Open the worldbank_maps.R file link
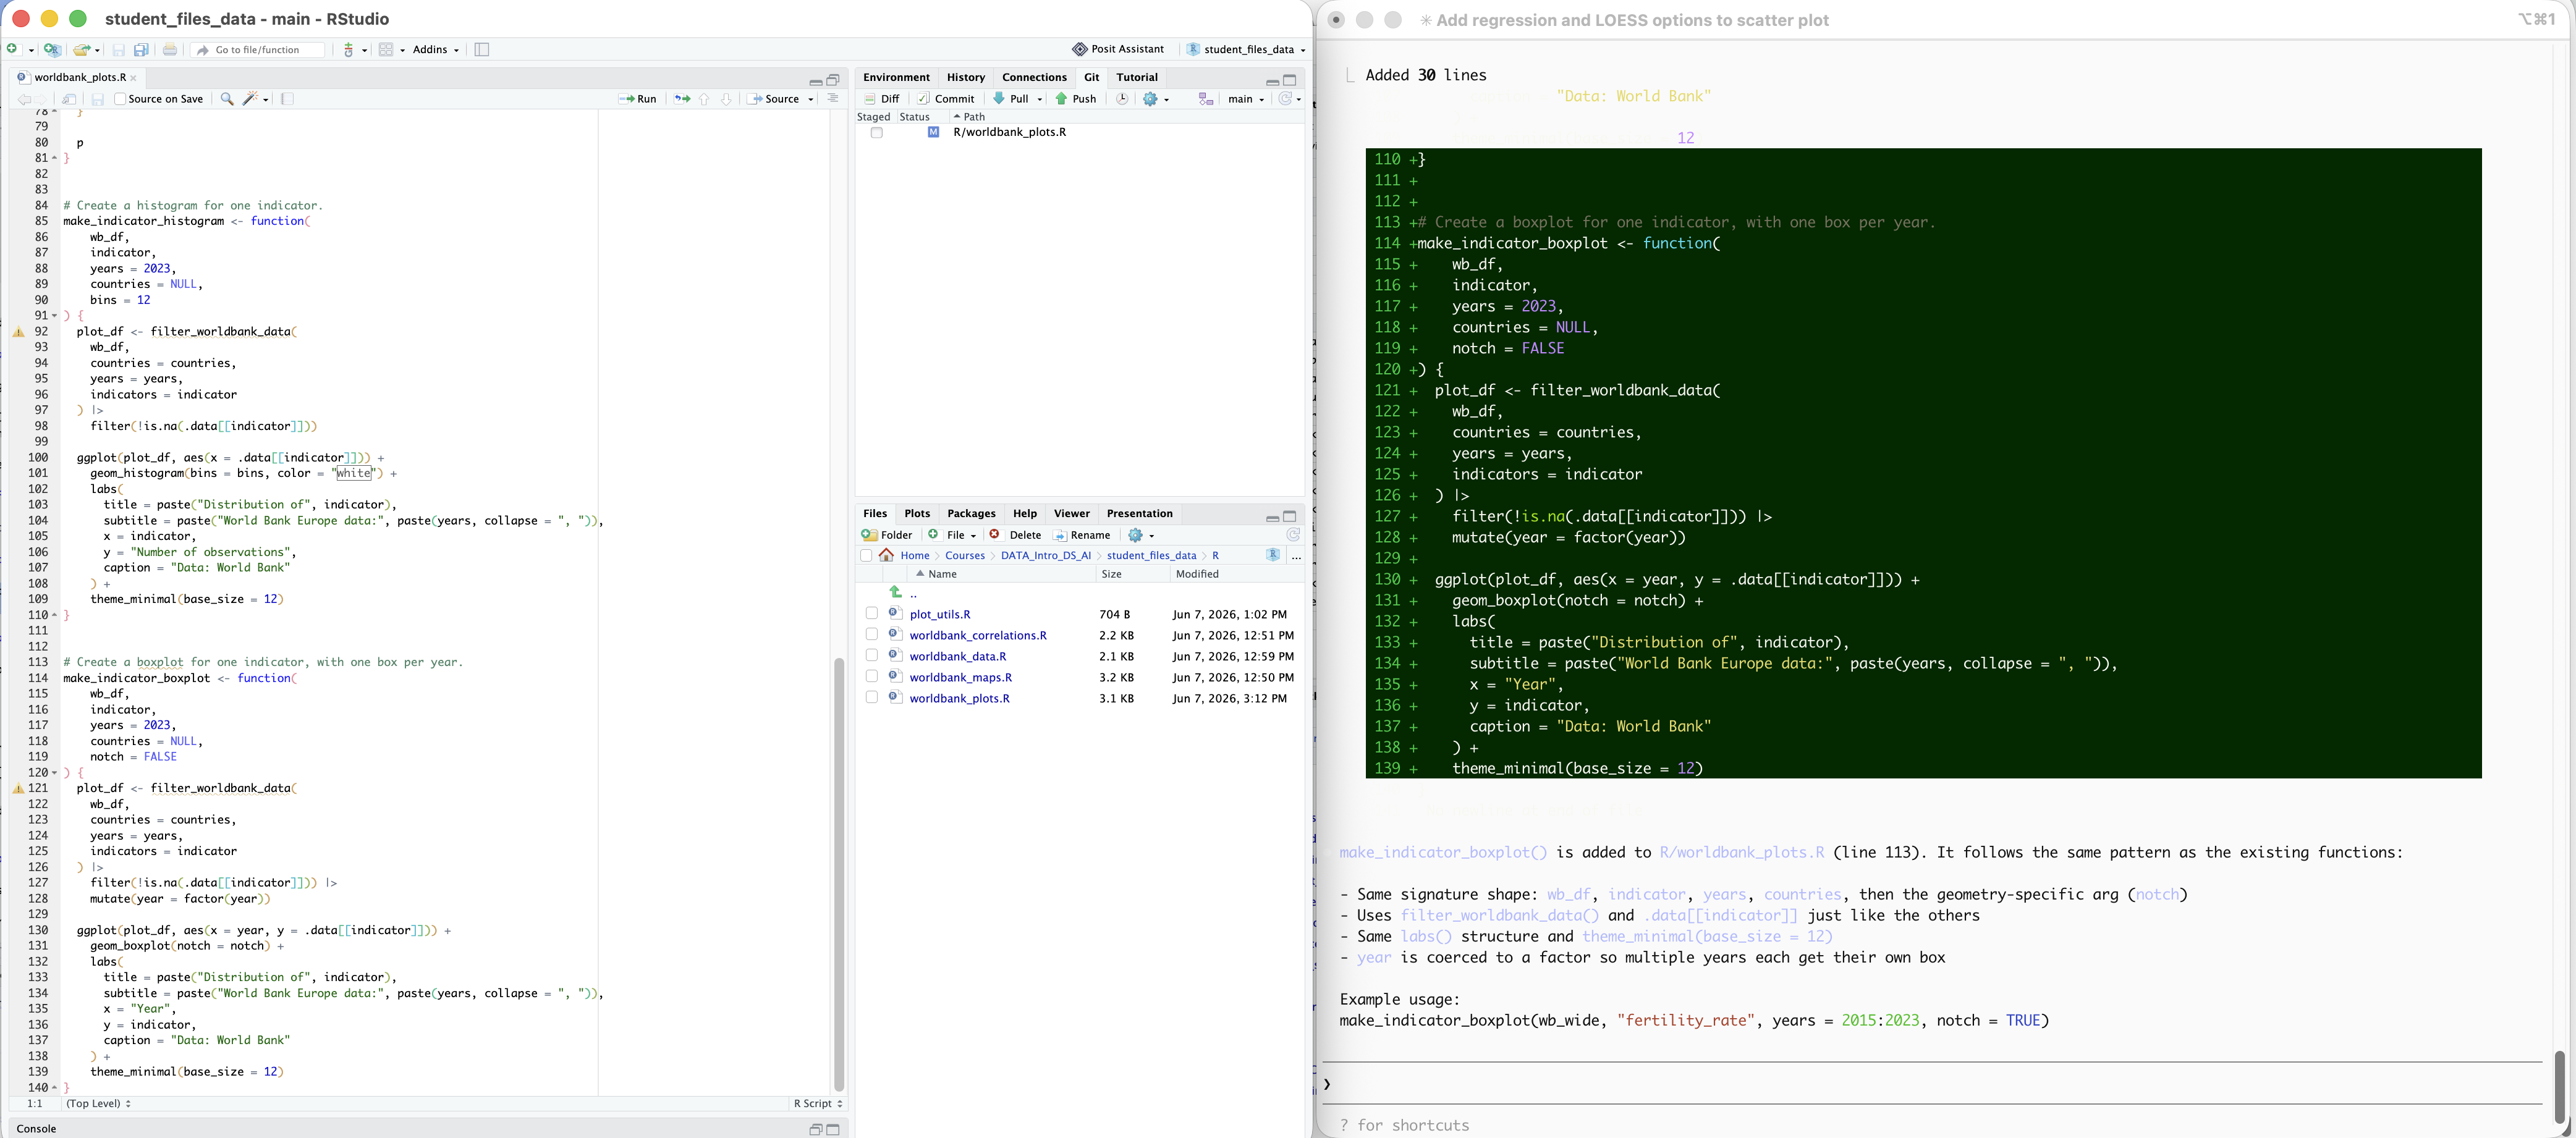Viewport: 2576px width, 1138px height. click(960, 677)
